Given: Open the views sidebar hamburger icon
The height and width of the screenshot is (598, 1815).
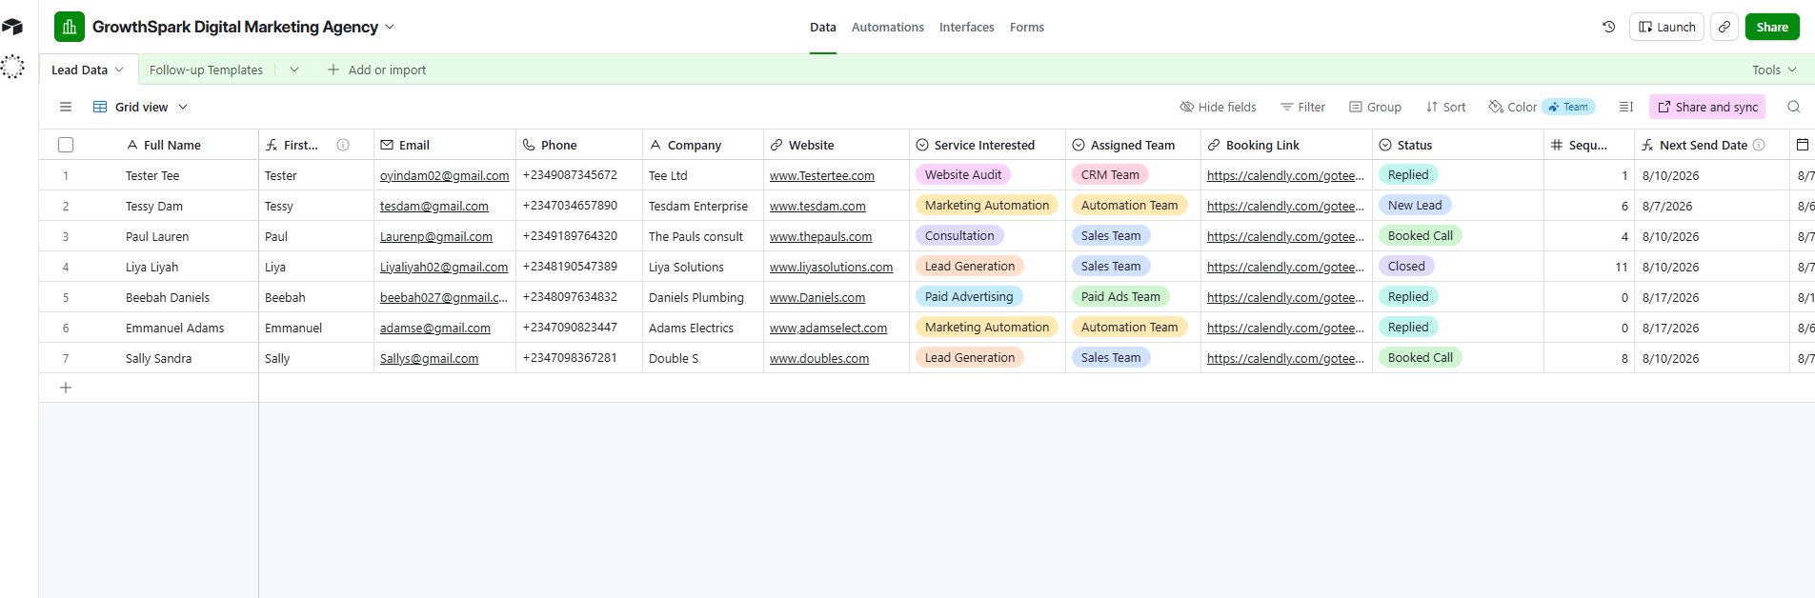Looking at the screenshot, I should coord(66,107).
